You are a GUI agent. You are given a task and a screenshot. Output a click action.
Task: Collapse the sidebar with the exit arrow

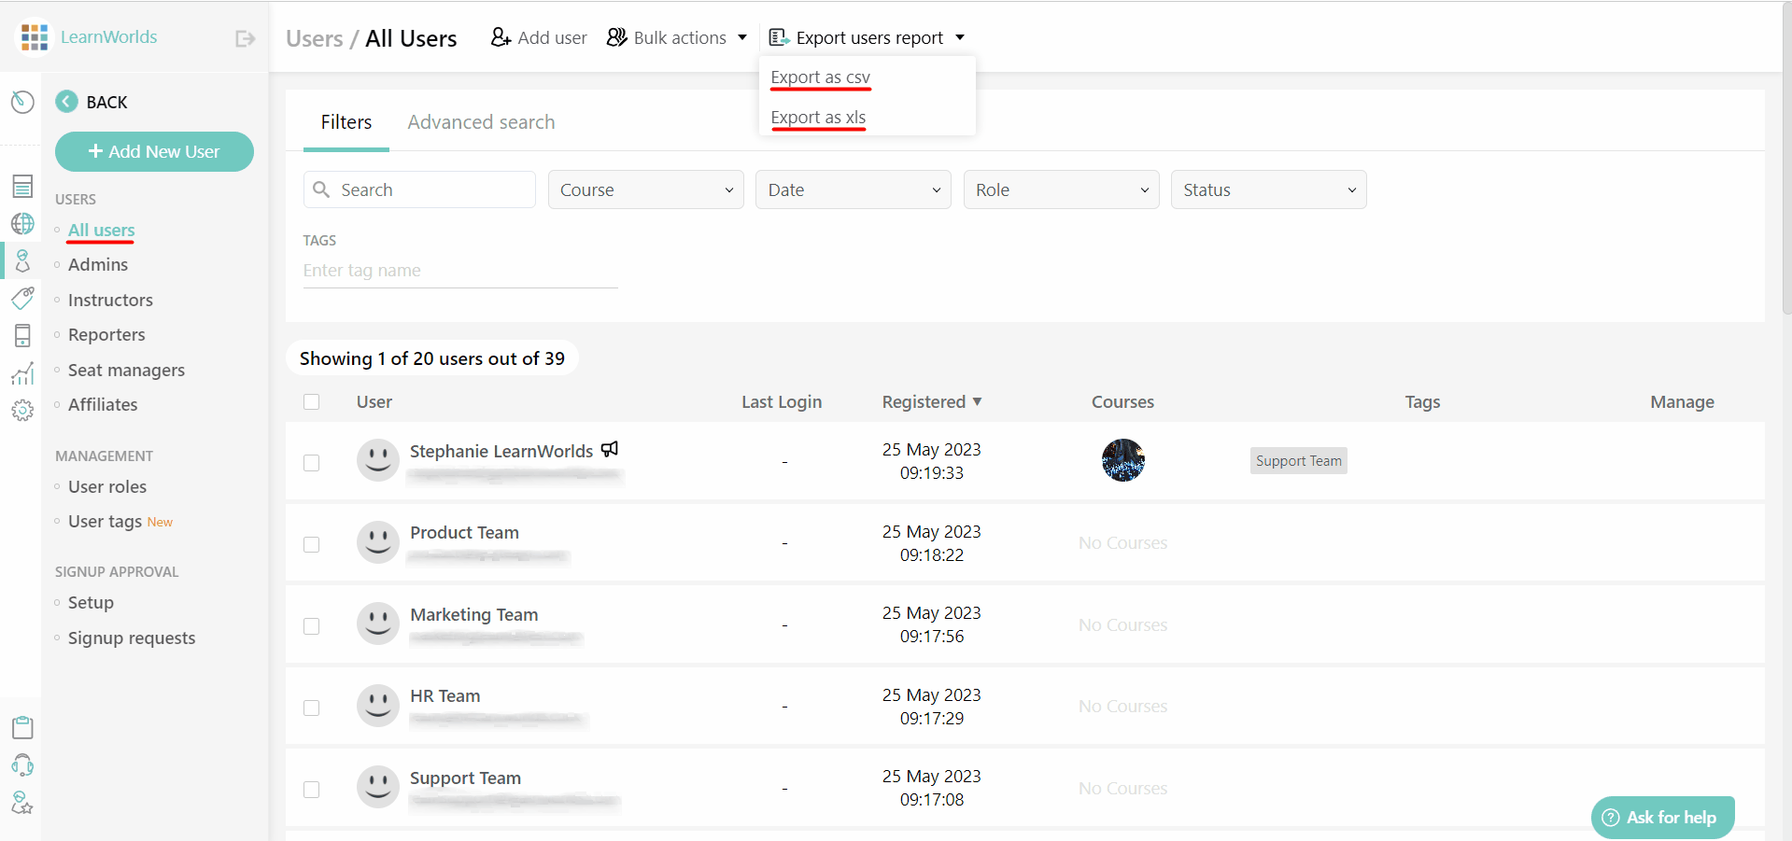[x=245, y=38]
